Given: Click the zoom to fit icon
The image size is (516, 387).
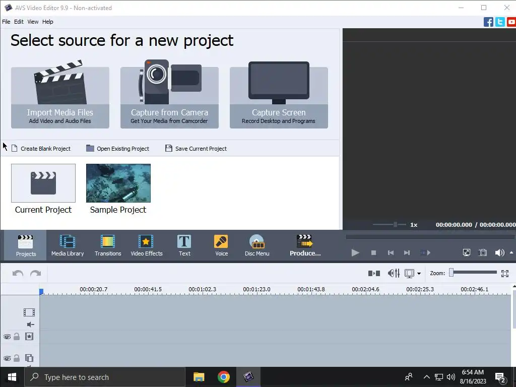Looking at the screenshot, I should tap(505, 273).
